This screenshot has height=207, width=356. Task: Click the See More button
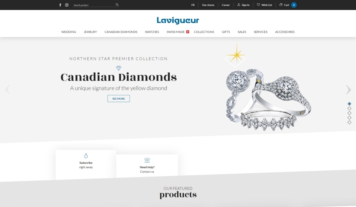pyautogui.click(x=119, y=98)
